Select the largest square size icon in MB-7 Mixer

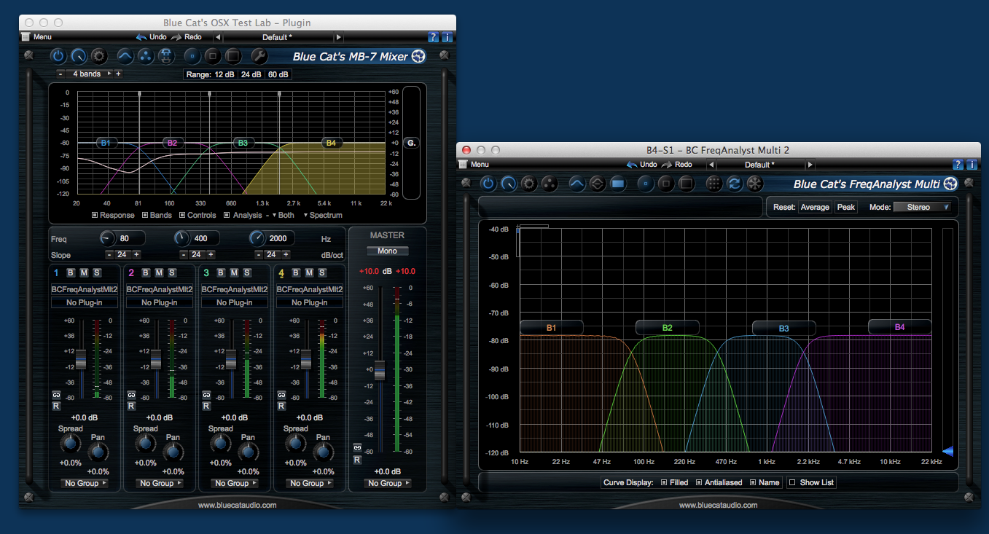tap(233, 55)
